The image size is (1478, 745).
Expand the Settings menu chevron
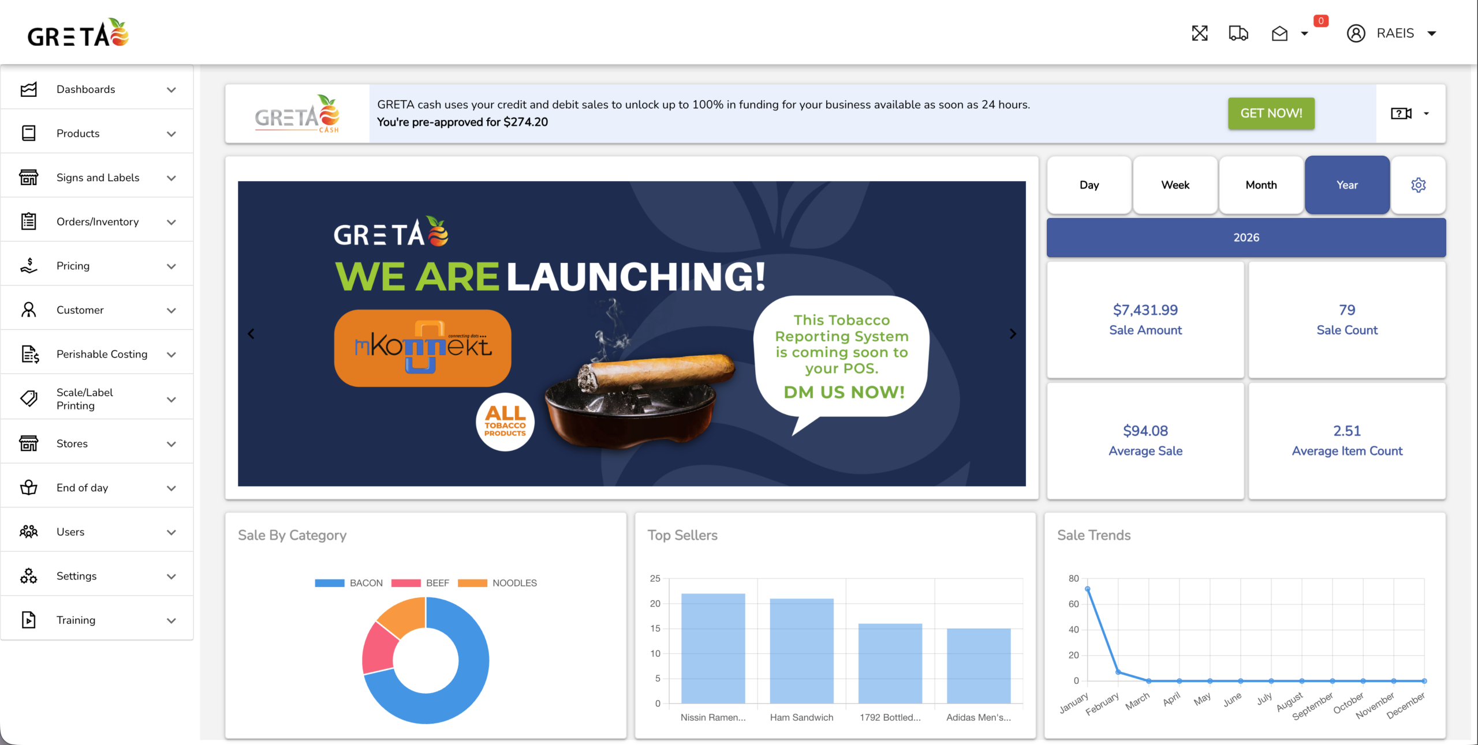[x=171, y=577]
